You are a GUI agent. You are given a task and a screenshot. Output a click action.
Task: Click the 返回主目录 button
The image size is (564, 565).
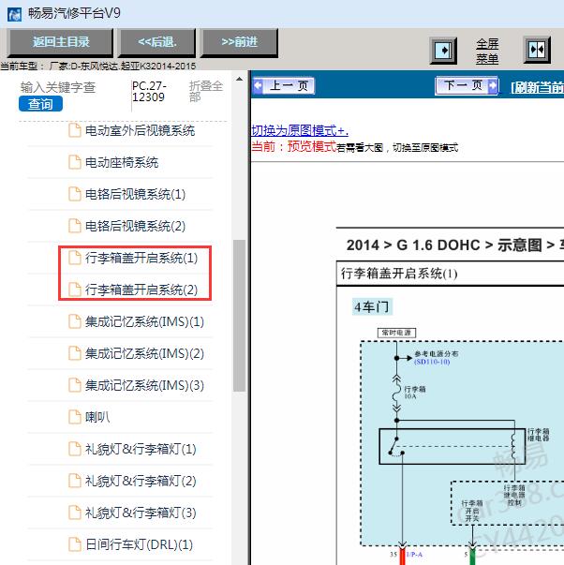click(x=61, y=42)
